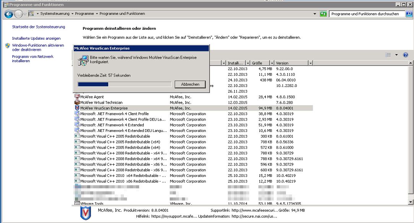Viewport: 414px width, 223px height.
Task: Select Visual C++ 2008 x86 596 KB entry
Action: (193, 164)
